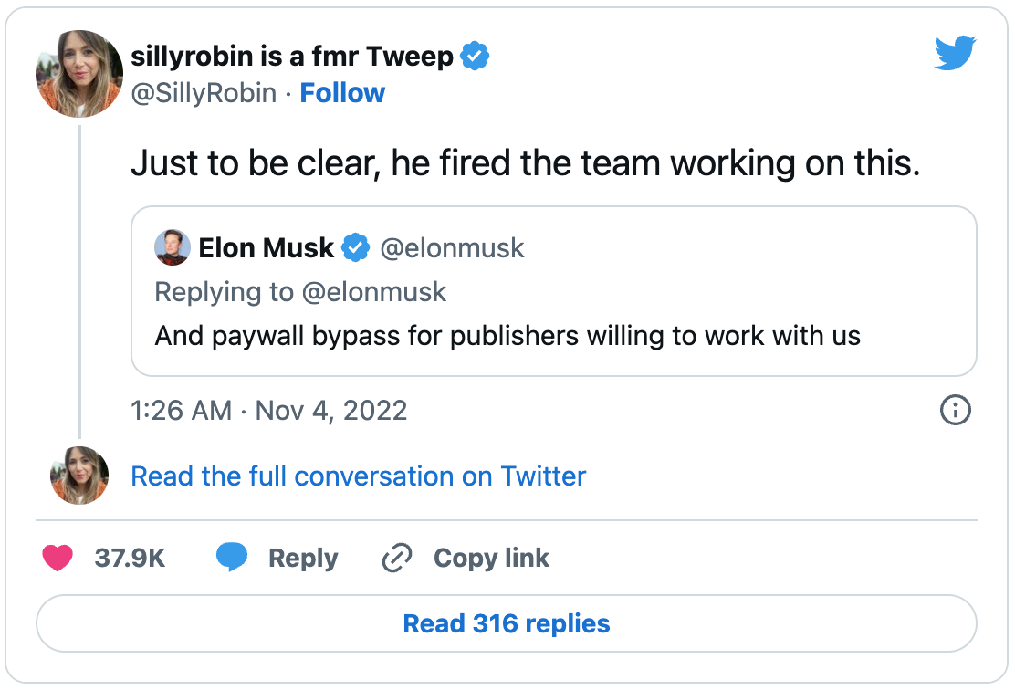Open the tweet info circle icon
The image size is (1015, 690).
point(955,410)
